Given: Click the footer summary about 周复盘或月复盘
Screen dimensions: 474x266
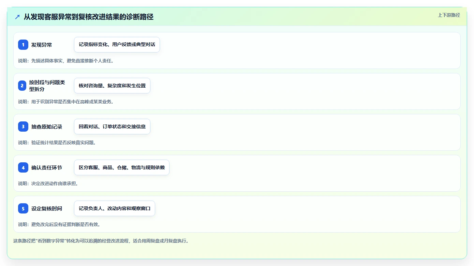Looking at the screenshot, I should pos(101,241).
